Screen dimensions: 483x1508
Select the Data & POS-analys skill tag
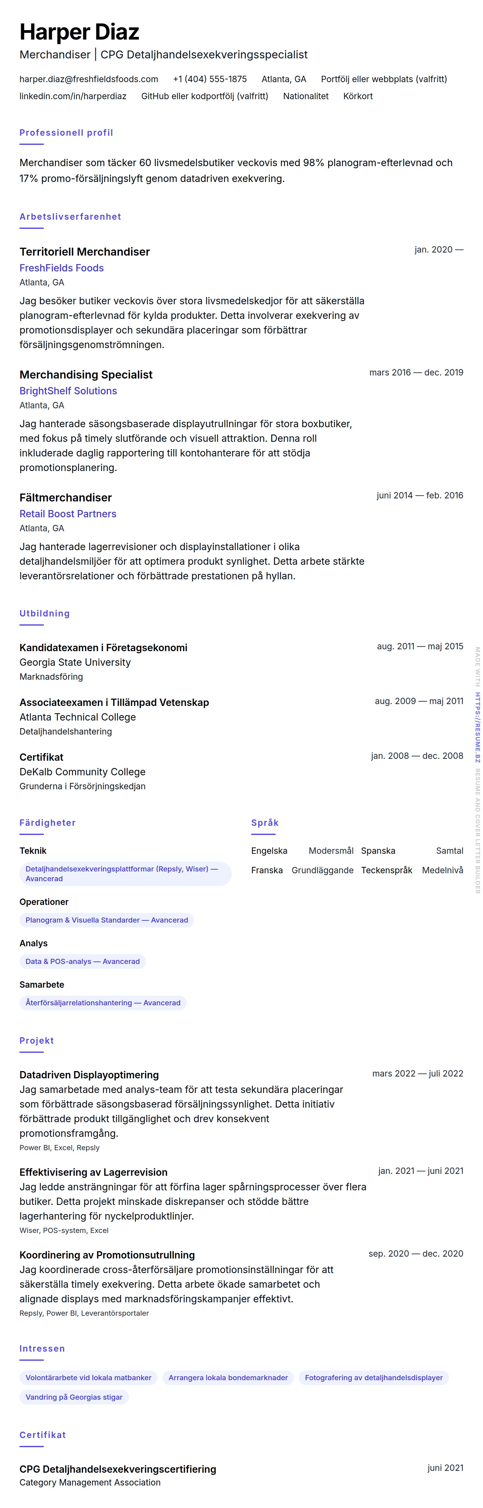coord(82,961)
